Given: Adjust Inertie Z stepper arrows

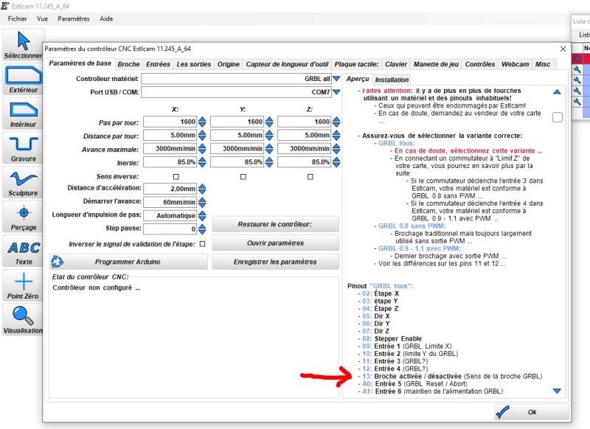Looking at the screenshot, I should coord(336,162).
